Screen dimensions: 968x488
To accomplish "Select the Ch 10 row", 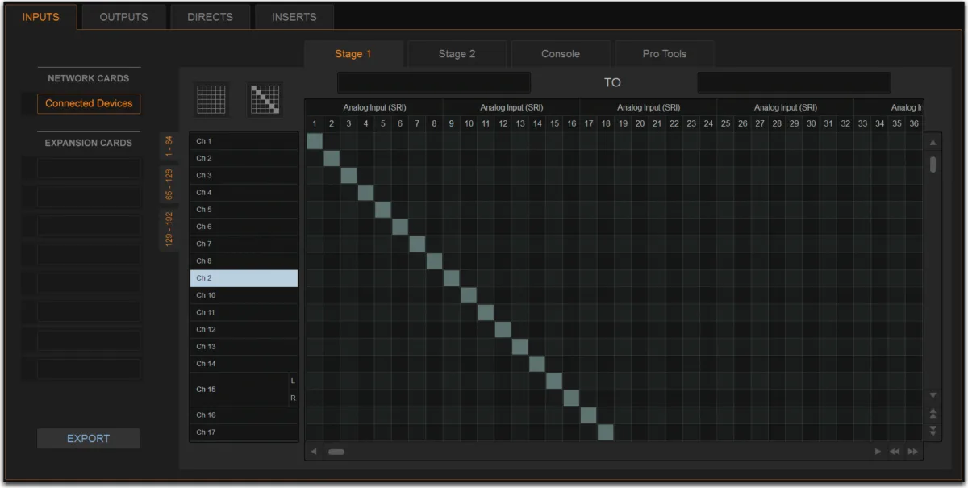I will coord(244,295).
